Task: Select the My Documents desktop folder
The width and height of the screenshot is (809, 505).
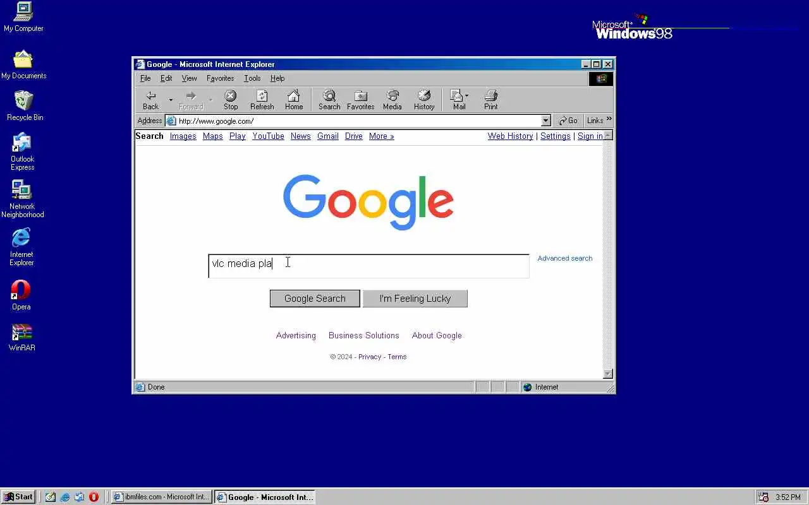Action: (23, 64)
